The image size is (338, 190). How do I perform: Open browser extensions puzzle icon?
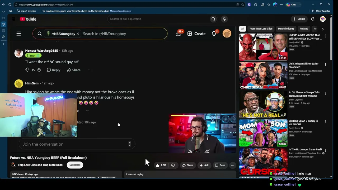coord(255,4)
